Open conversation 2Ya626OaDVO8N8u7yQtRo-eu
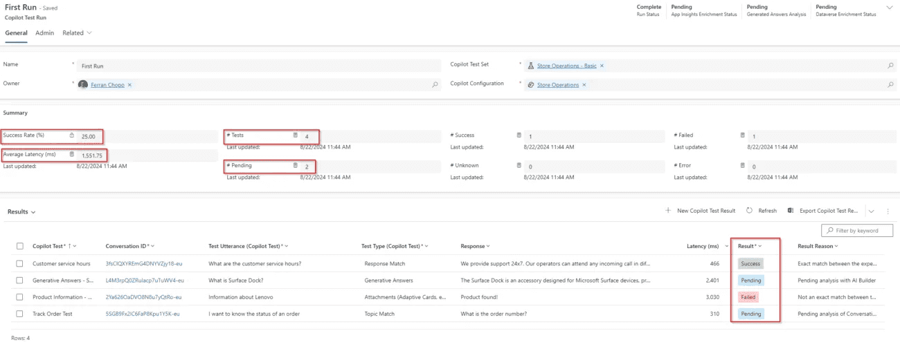Viewport: 900px width, 342px height. pos(143,297)
